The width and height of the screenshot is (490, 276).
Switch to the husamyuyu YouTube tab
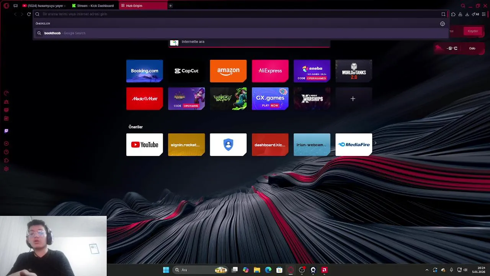[44, 6]
